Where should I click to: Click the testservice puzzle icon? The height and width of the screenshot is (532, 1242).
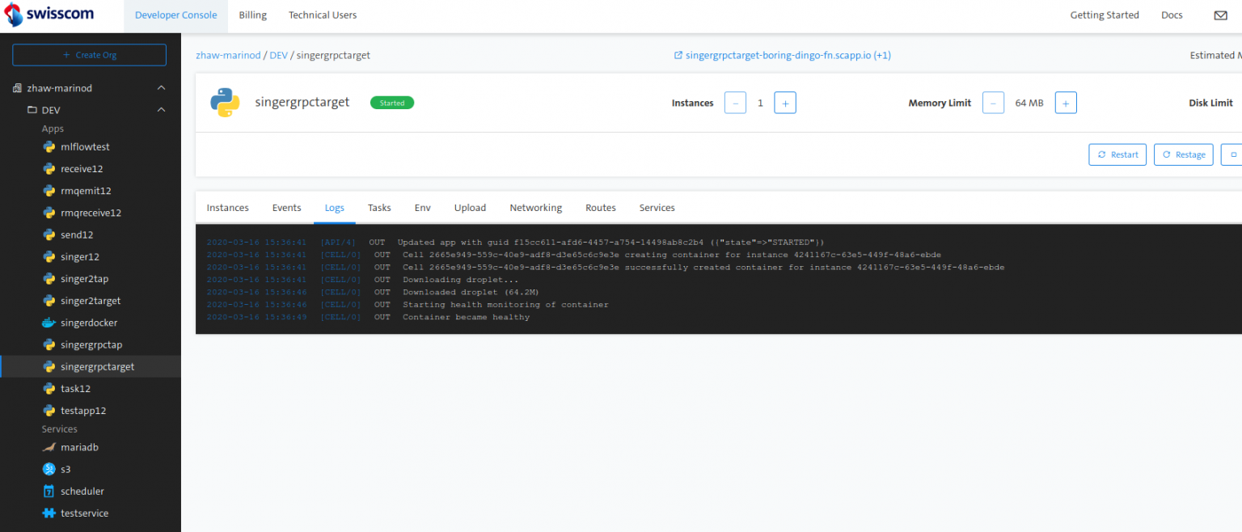[x=50, y=513]
